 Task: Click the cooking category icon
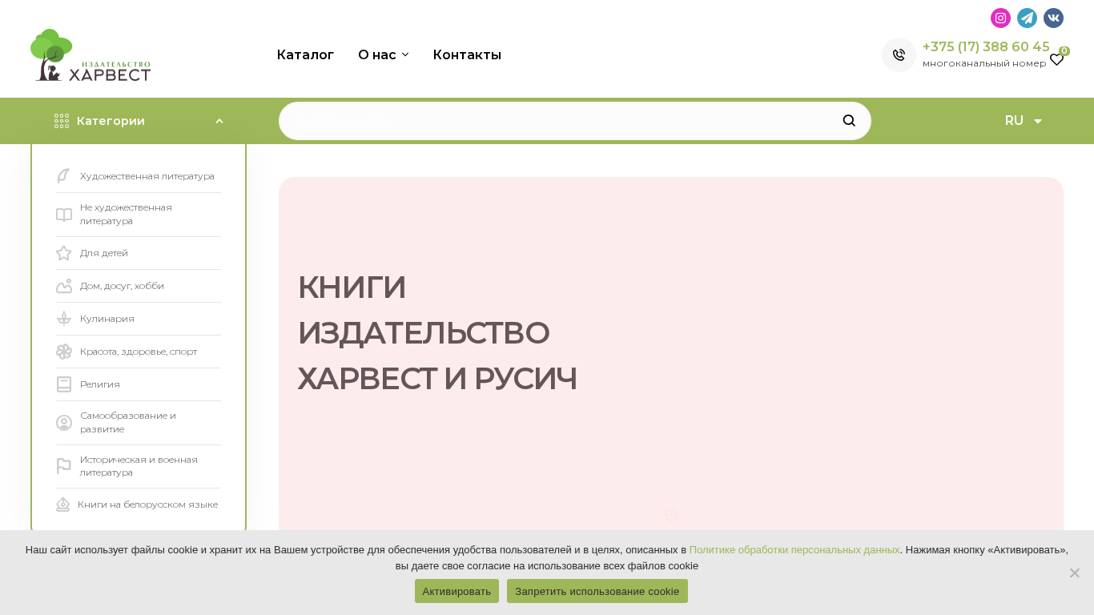tap(64, 319)
